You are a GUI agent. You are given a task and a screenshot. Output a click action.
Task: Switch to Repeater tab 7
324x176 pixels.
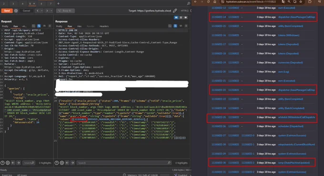tap(51, 4)
